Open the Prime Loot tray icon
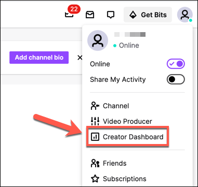The height and width of the screenshot is (187, 198). click(x=90, y=15)
